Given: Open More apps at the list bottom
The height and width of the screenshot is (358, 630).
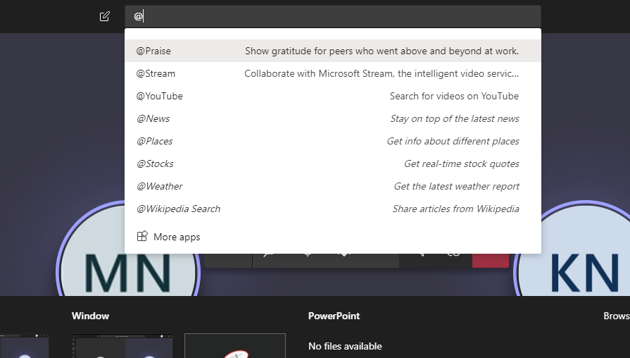Looking at the screenshot, I should (168, 237).
